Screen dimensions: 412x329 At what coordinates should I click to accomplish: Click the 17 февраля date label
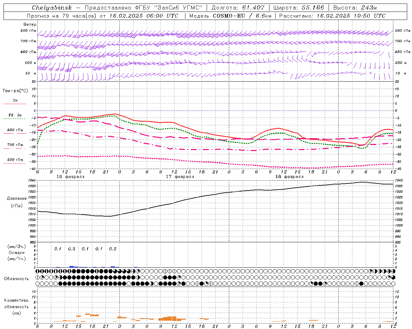180,177
